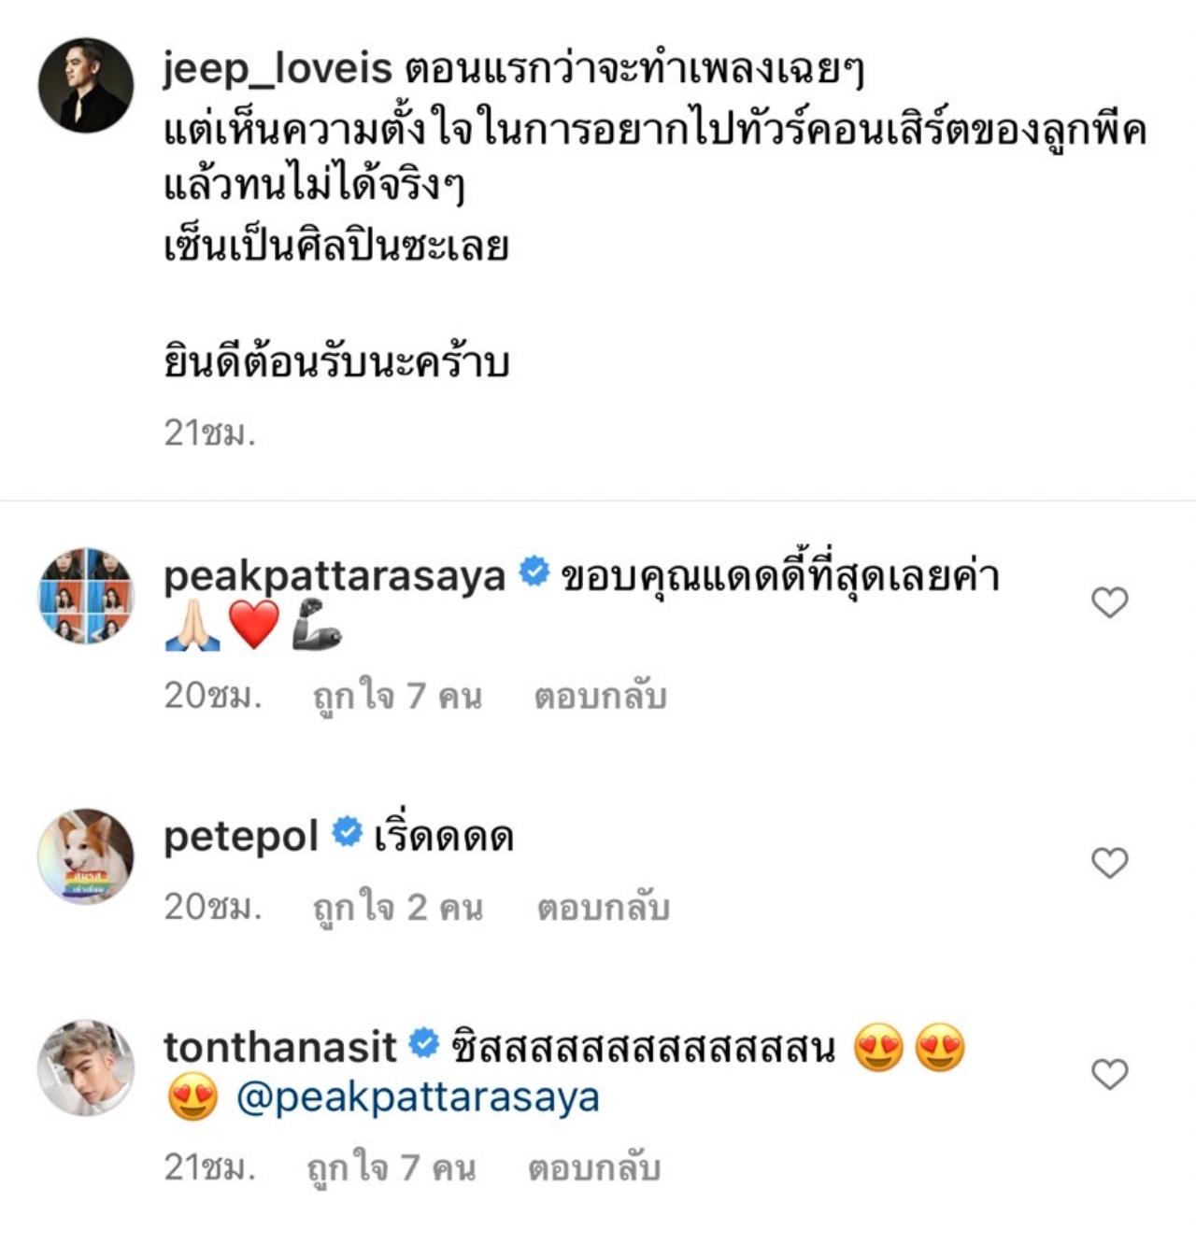Go to the jeep_loveis username

(x=277, y=70)
